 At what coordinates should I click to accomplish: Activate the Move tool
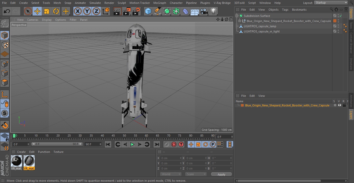pos(37,11)
